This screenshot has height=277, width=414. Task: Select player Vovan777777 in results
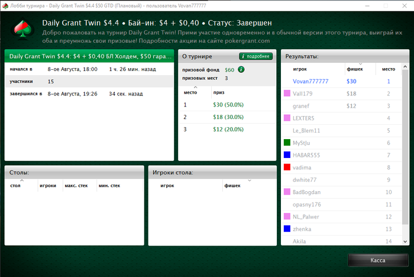tap(342, 81)
